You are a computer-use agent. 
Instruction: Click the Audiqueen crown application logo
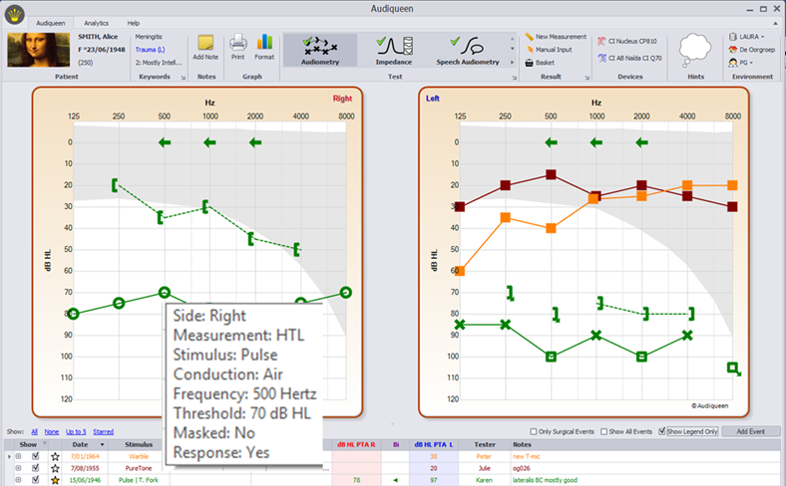coord(15,14)
